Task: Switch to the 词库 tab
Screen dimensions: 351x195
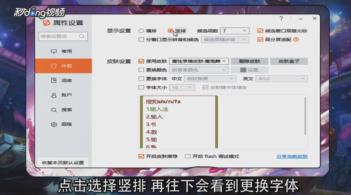Action: pos(63,80)
